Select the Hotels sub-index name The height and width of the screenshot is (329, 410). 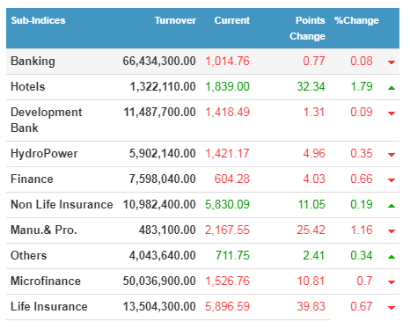click(28, 87)
